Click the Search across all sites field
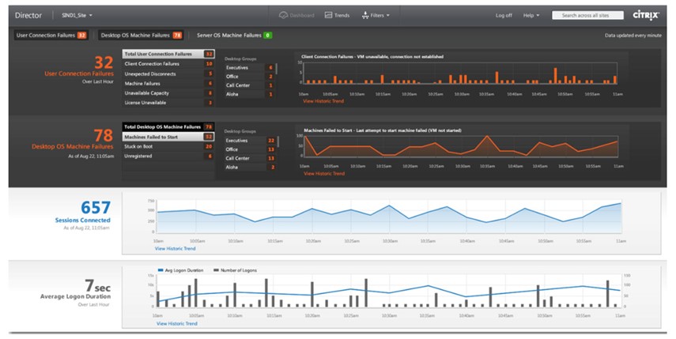This screenshot has width=676, height=339. pos(587,15)
